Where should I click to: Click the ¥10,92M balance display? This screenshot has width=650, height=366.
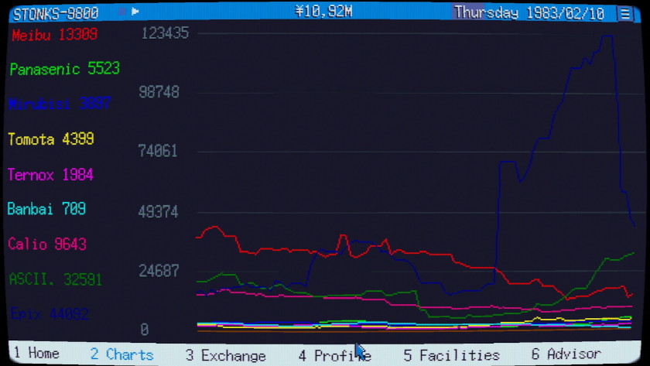(323, 12)
